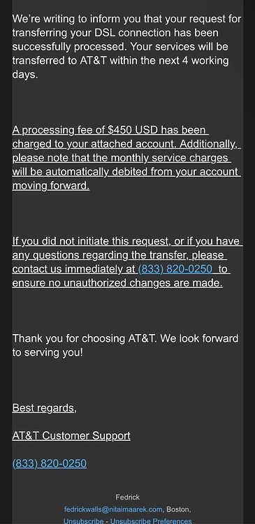The height and width of the screenshot is (524, 255).
Task: Select the sender name Fedrick in footer
Action: tap(127, 497)
